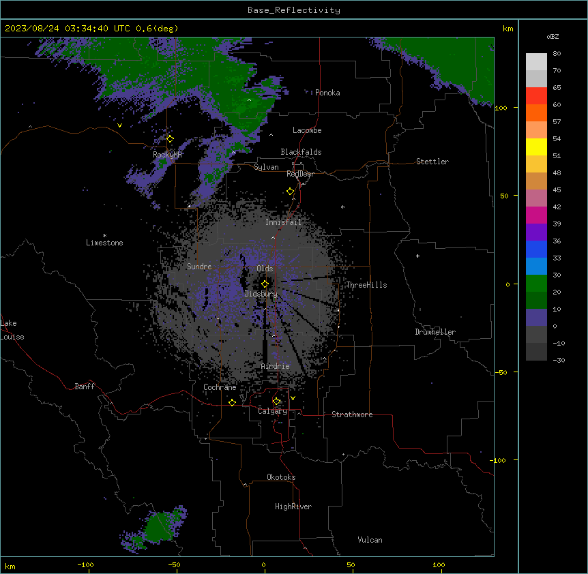Click the Lacombe city label
This screenshot has height=574, width=588.
[307, 130]
